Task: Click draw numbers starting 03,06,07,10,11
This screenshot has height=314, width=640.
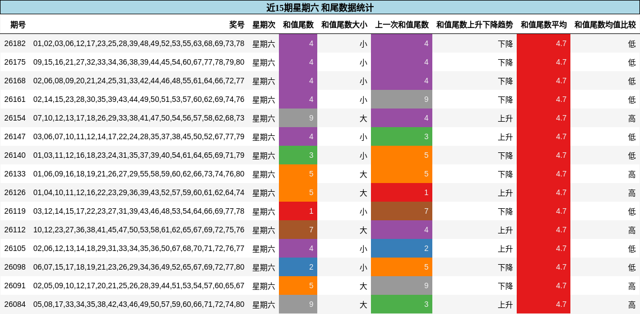Action: pyautogui.click(x=139, y=137)
